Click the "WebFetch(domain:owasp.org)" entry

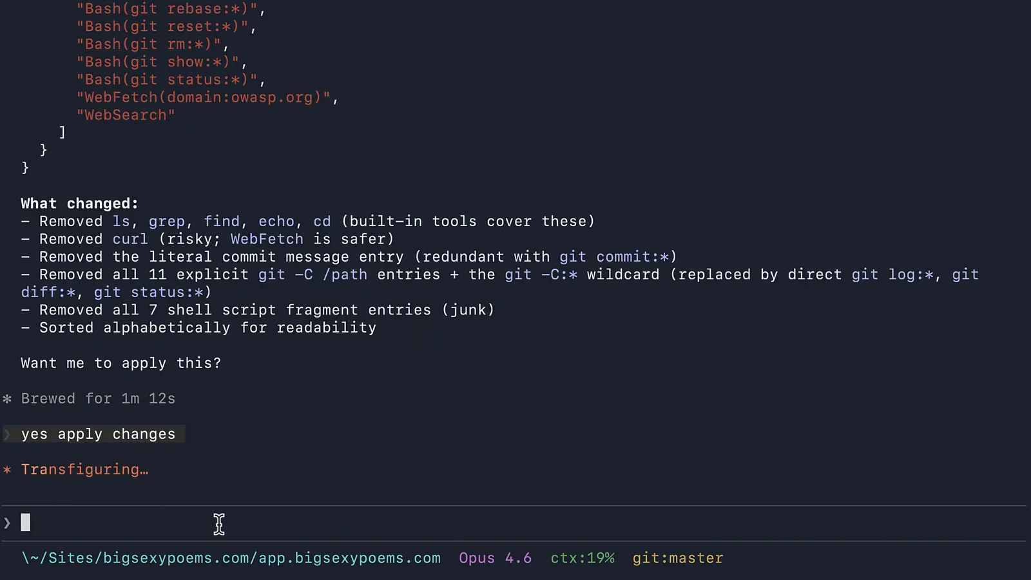click(203, 97)
